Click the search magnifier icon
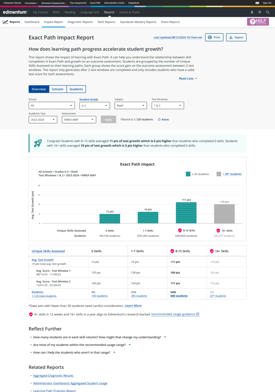The image size is (275, 392). tap(268, 12)
